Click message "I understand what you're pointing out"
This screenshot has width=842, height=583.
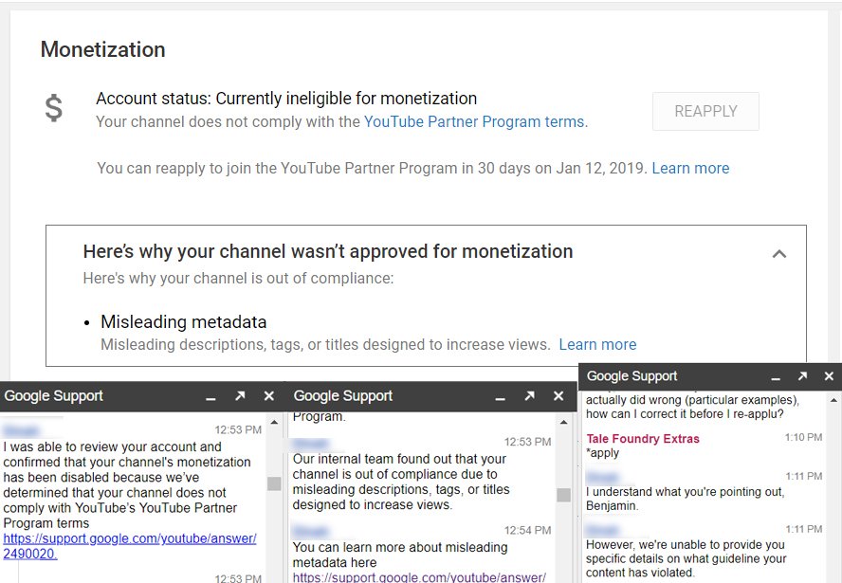point(686,499)
